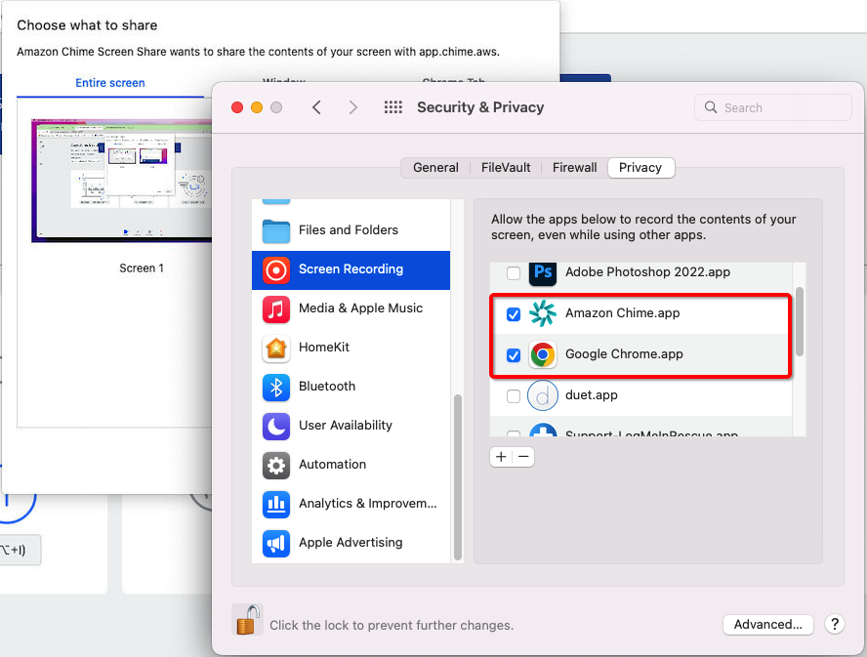This screenshot has width=867, height=657.
Task: Click the Files and Folders folder icon
Action: pos(276,230)
